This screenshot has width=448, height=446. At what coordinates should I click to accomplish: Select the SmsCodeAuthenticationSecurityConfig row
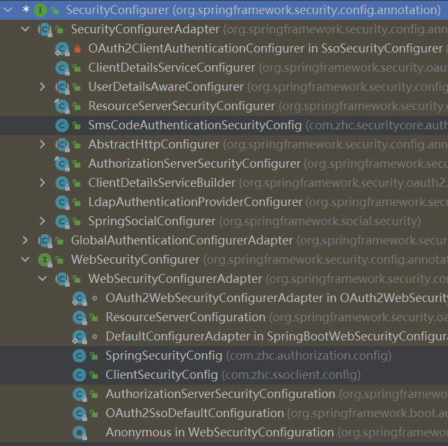(x=224, y=125)
